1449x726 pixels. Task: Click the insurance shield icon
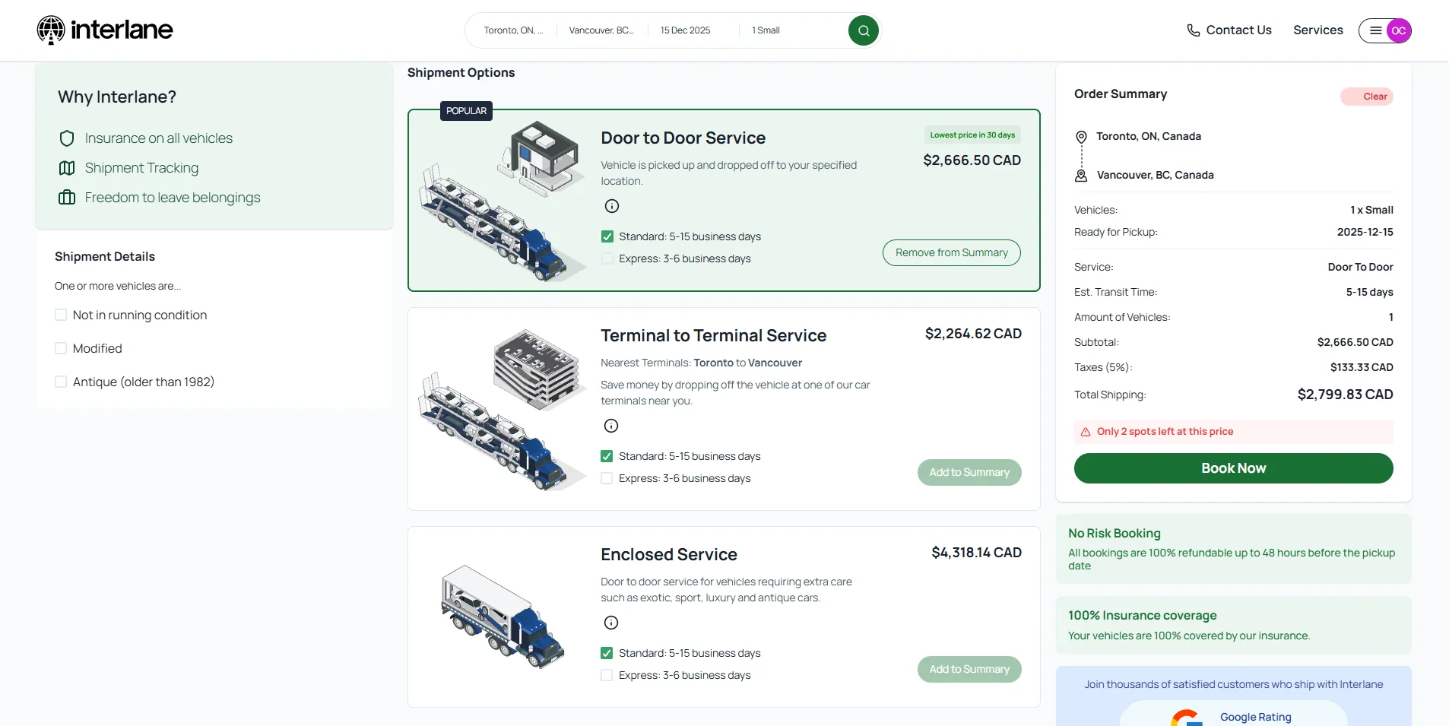click(67, 138)
